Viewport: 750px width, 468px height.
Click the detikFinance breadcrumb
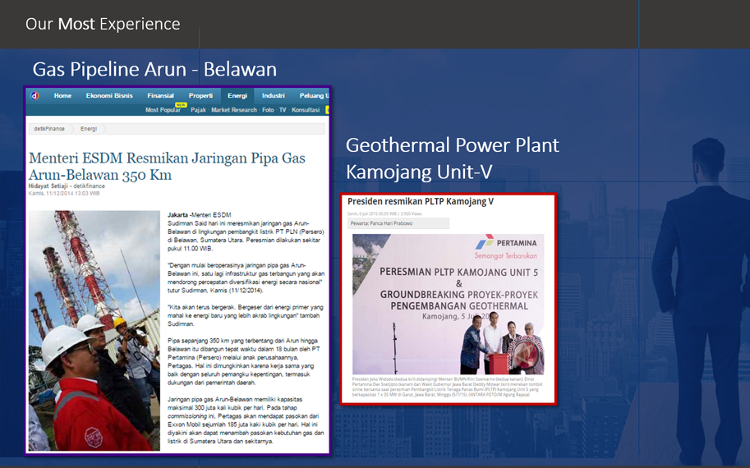coord(49,129)
